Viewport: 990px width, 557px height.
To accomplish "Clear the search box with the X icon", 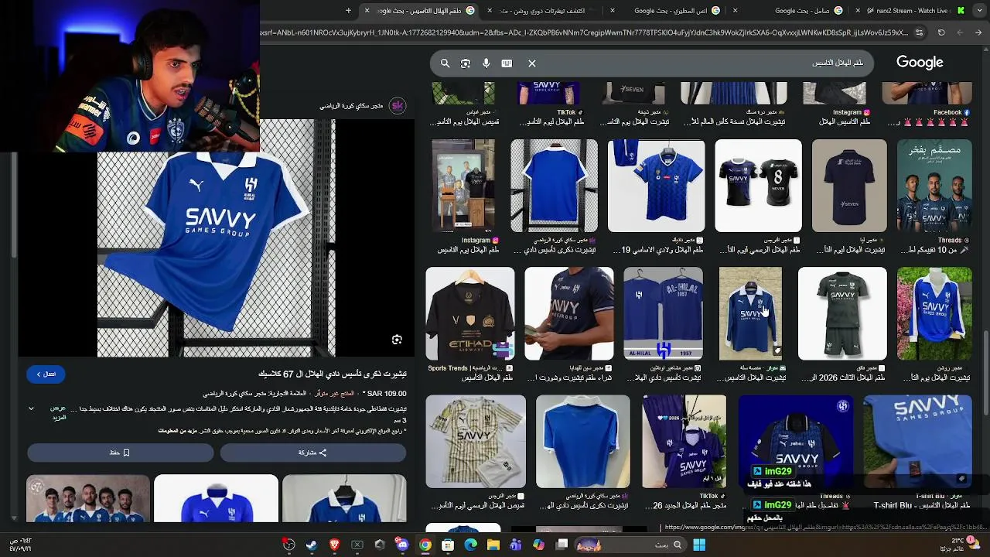I will point(532,63).
